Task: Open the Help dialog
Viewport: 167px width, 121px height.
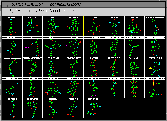Action: click(23, 11)
